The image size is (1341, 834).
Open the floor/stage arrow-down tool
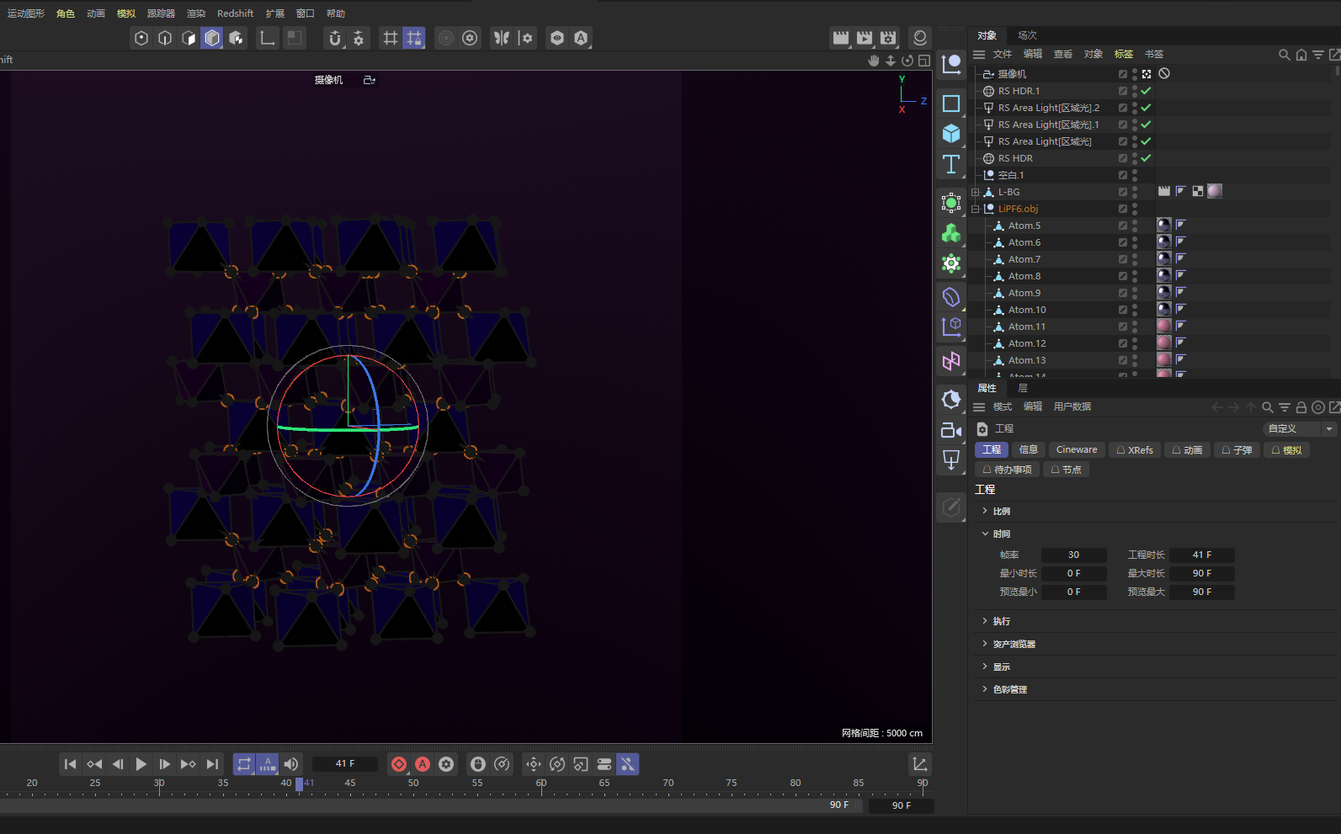tap(951, 459)
